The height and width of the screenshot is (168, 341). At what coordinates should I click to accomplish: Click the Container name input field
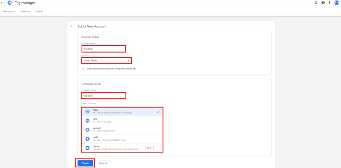[x=104, y=95]
